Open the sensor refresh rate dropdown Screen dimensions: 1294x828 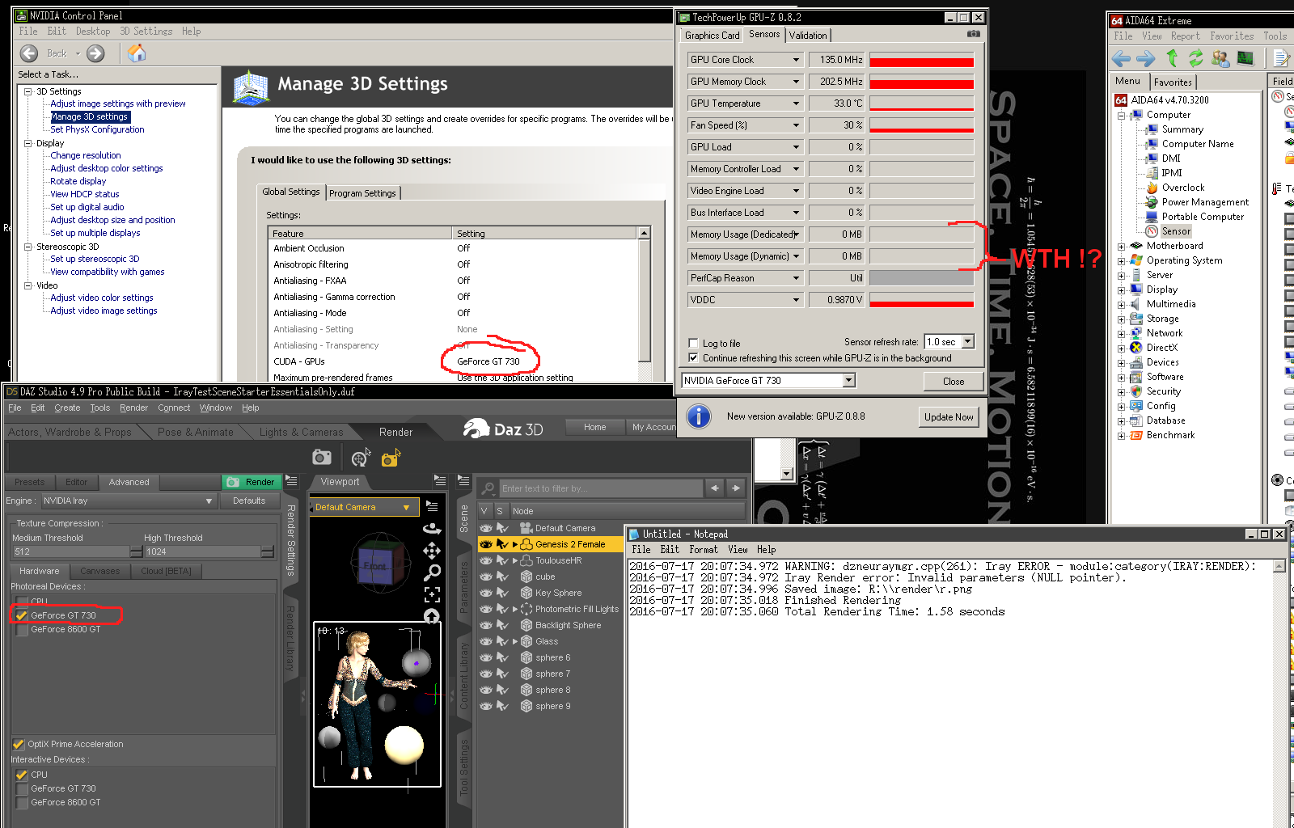click(x=968, y=342)
